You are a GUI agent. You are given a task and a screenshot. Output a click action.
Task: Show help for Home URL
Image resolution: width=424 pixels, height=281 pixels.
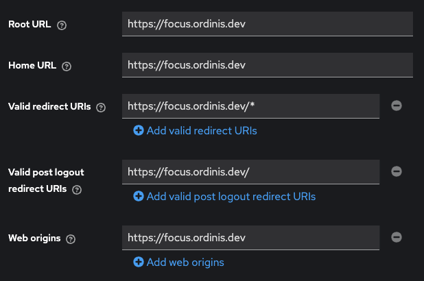coord(67,66)
